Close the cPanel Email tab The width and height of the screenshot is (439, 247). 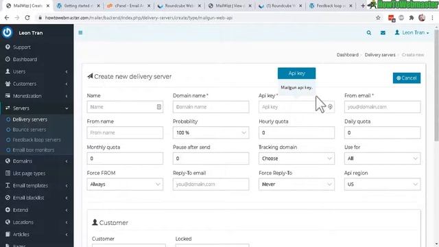point(149,5)
